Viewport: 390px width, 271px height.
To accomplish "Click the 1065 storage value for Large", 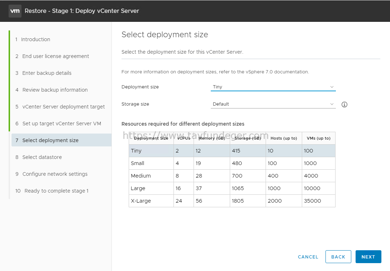I will point(238,188).
